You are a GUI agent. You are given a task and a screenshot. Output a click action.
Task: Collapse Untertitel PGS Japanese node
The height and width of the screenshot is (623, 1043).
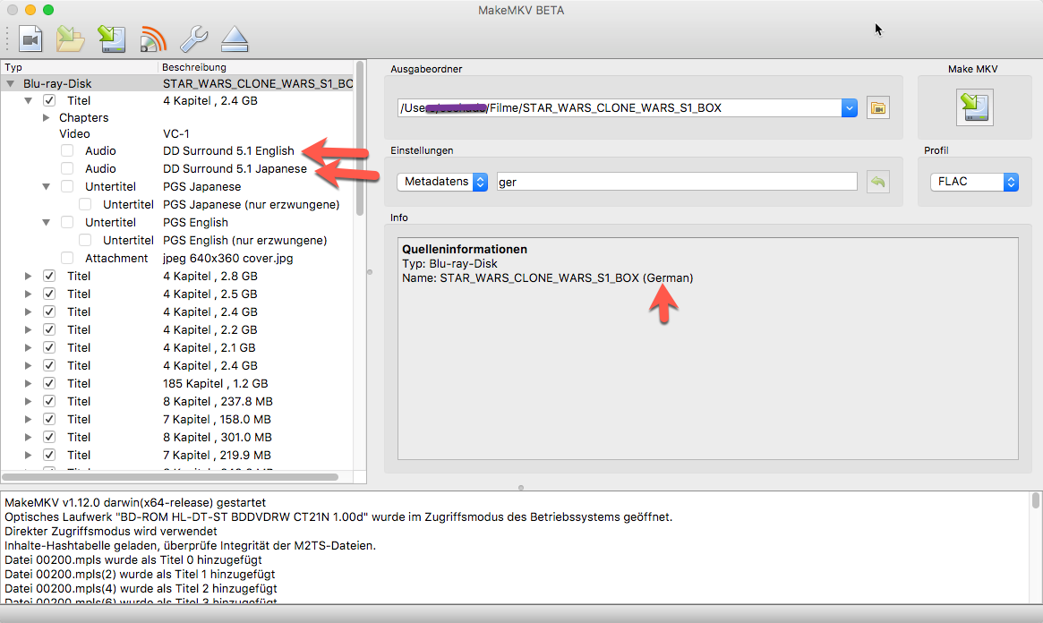point(46,187)
